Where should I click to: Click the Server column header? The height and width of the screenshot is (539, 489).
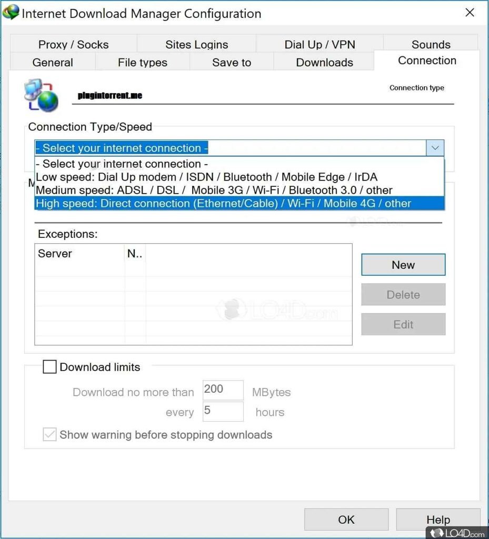point(79,254)
